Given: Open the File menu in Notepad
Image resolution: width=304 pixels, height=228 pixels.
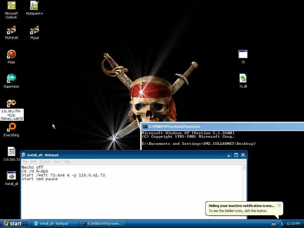Looking at the screenshot, I should [x=25, y=161].
